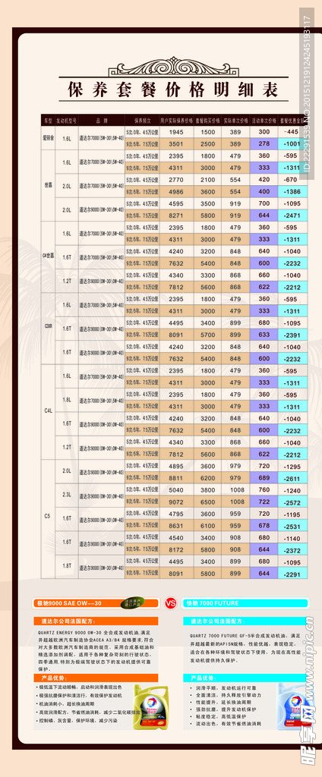
Task: Click the cyan 产品优势 heading
Action: 245,678
